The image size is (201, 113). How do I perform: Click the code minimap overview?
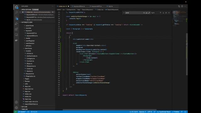(179, 18)
